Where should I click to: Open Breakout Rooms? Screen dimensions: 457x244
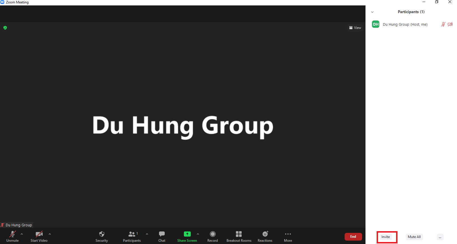point(239,237)
